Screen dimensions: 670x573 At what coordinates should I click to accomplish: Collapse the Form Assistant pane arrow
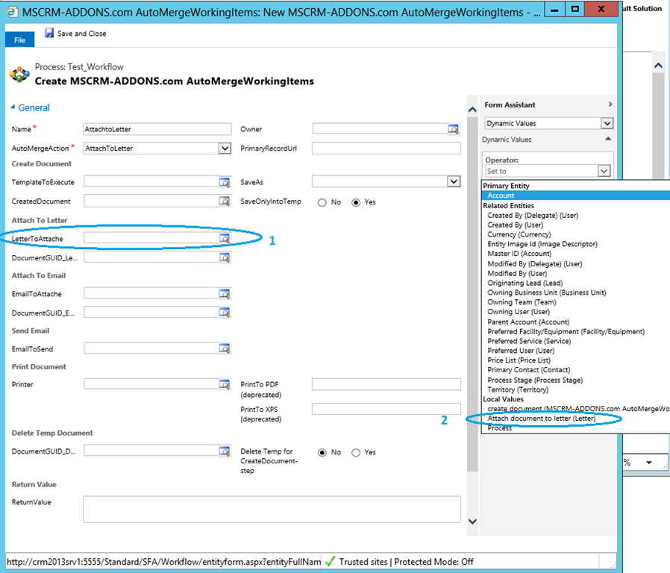click(x=610, y=104)
